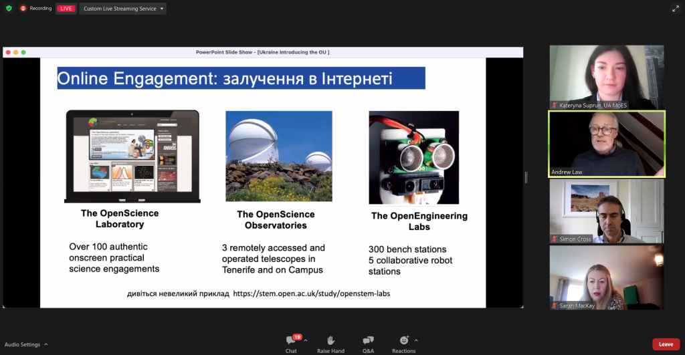This screenshot has width=685, height=355.
Task: Open the Reactions smiley icon
Action: click(x=404, y=340)
